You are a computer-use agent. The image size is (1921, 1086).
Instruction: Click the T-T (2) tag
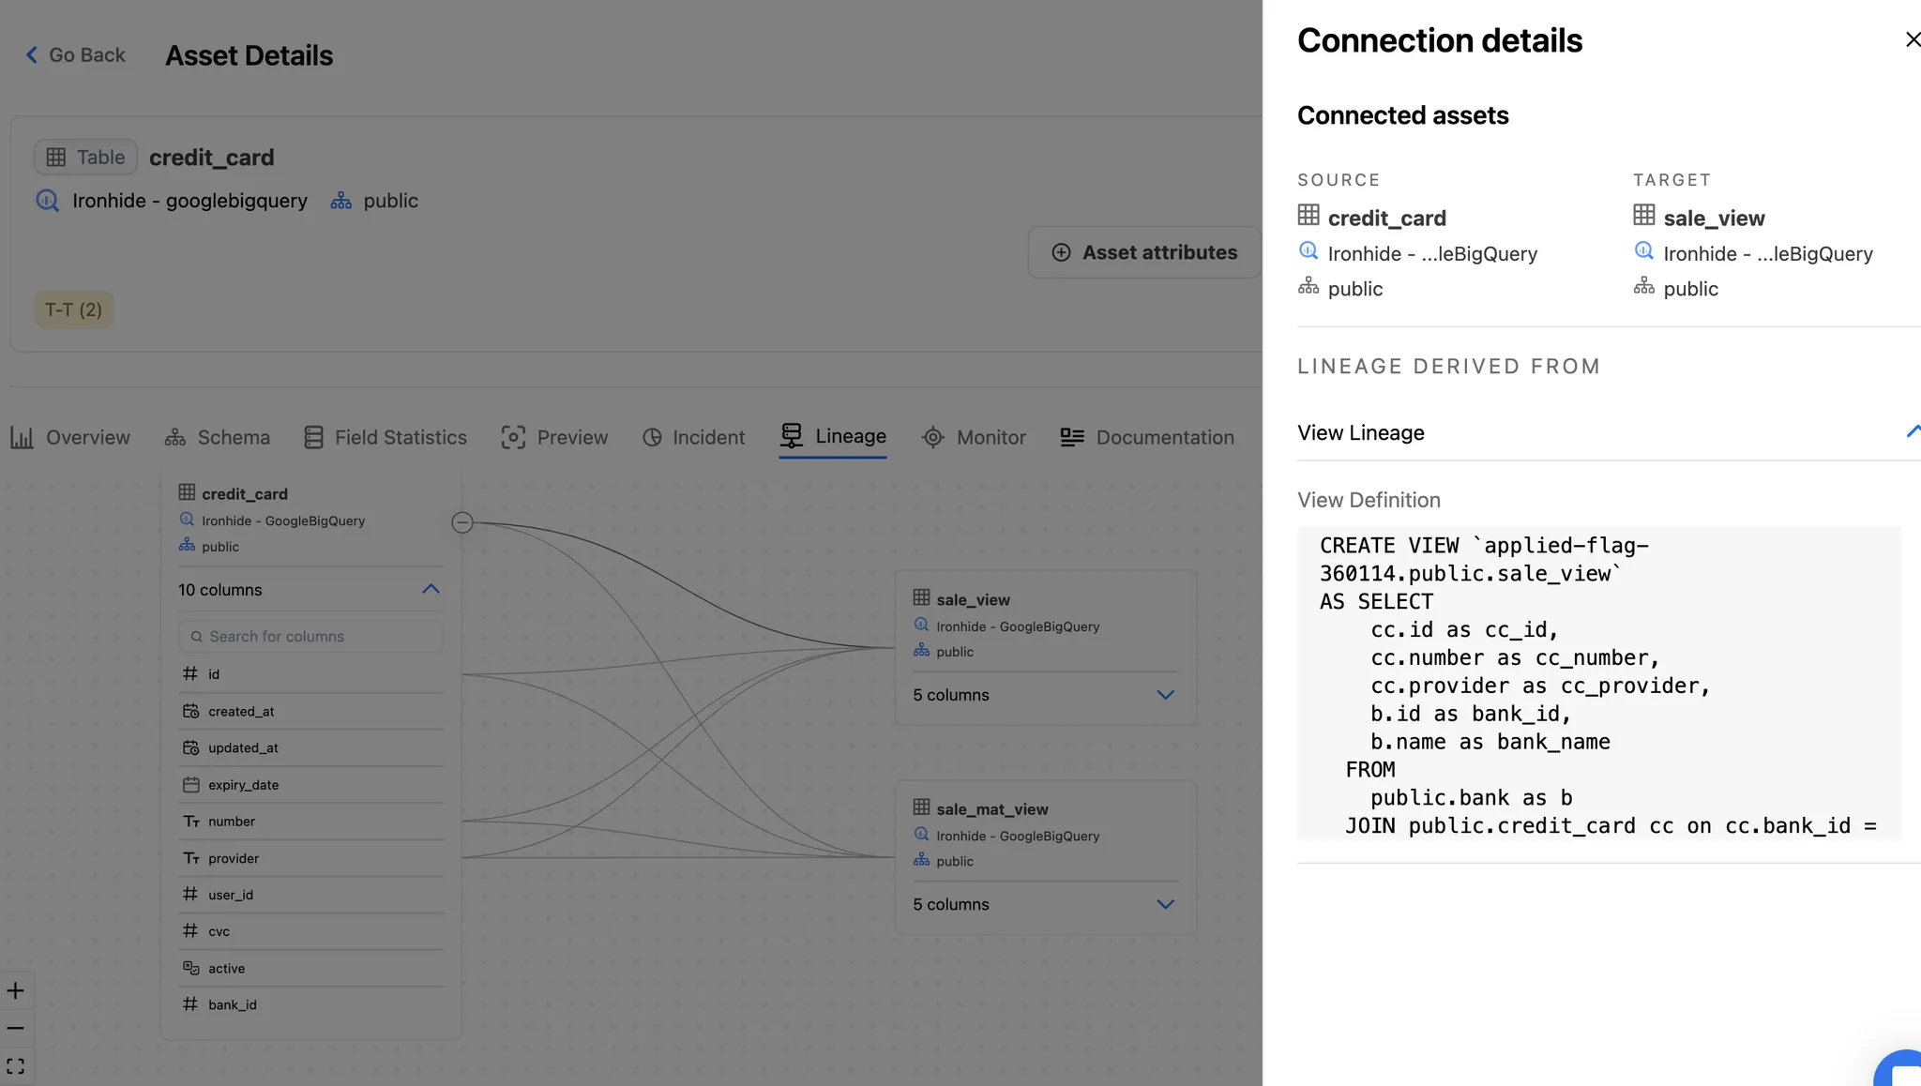[73, 309]
